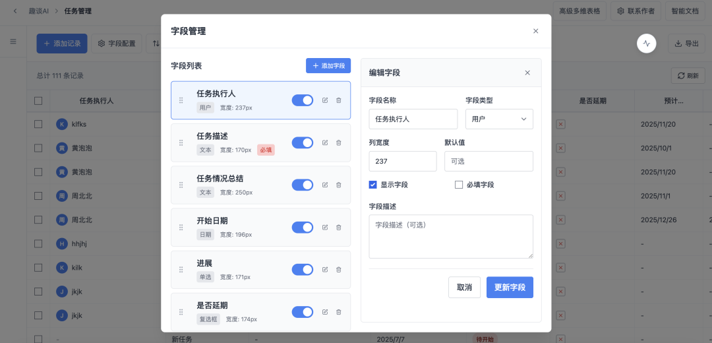The image size is (712, 343).
Task: Check the 必填字段 checkbox
Action: click(459, 185)
